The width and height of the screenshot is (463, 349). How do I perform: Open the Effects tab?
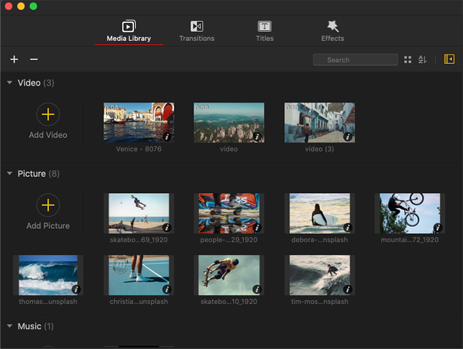coord(332,31)
